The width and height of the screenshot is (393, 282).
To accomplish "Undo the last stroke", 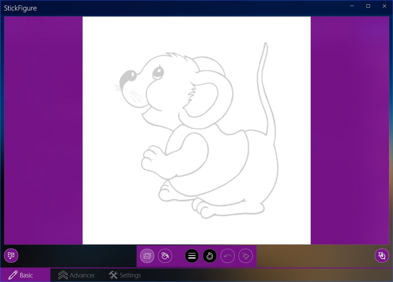I will click(x=228, y=256).
